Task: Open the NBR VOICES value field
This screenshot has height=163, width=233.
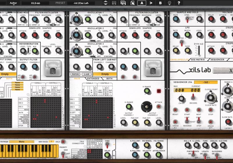Action: pyautogui.click(x=52, y=141)
